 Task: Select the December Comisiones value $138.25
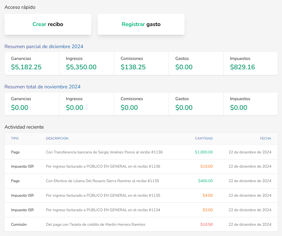click(133, 67)
